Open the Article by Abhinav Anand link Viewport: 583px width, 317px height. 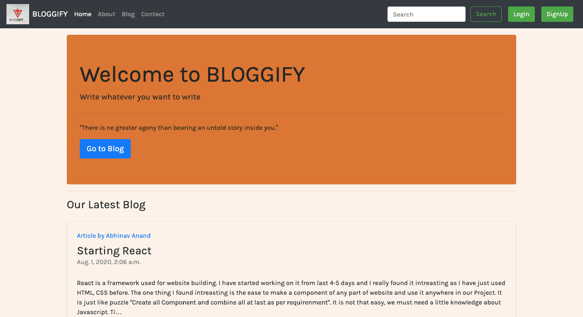point(114,235)
